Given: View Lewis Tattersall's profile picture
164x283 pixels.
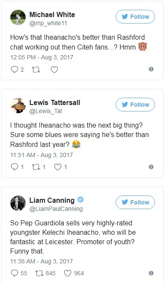Looking at the screenshot, I should click(18, 105).
